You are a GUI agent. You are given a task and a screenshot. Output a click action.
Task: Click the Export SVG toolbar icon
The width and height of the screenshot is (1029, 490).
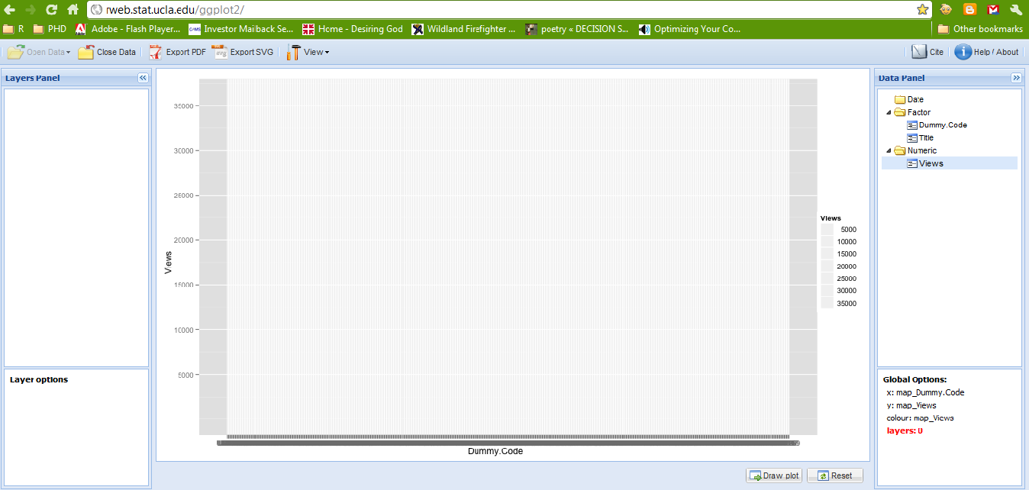tap(220, 52)
